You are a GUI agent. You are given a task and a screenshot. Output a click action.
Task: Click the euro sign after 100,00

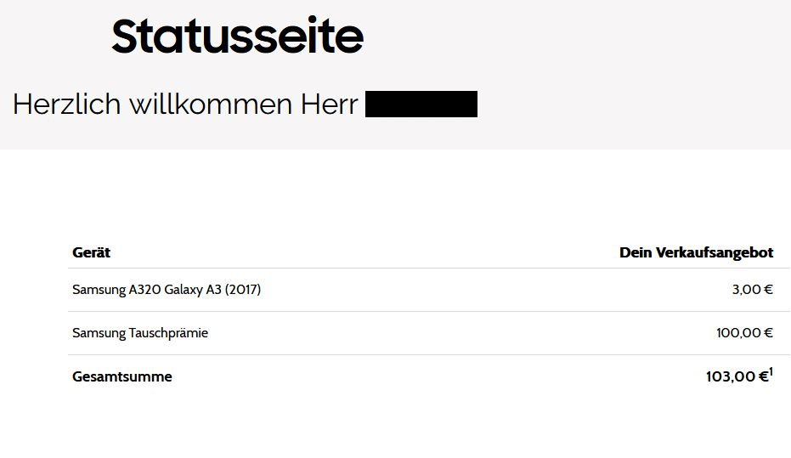point(768,333)
